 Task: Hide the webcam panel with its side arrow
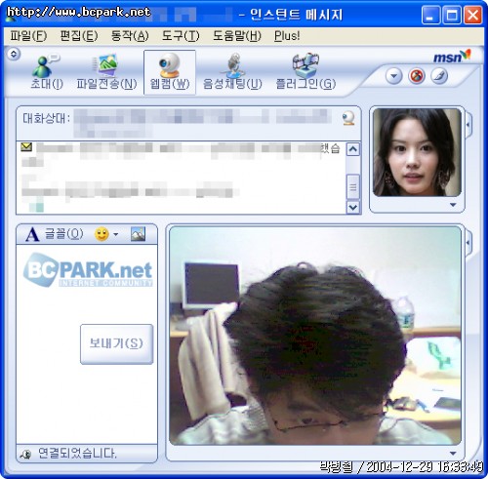point(468,242)
